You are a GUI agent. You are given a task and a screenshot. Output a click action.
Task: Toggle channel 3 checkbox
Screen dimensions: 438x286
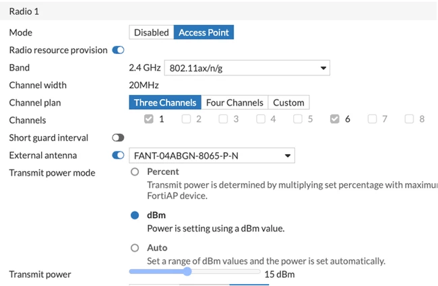click(223, 119)
